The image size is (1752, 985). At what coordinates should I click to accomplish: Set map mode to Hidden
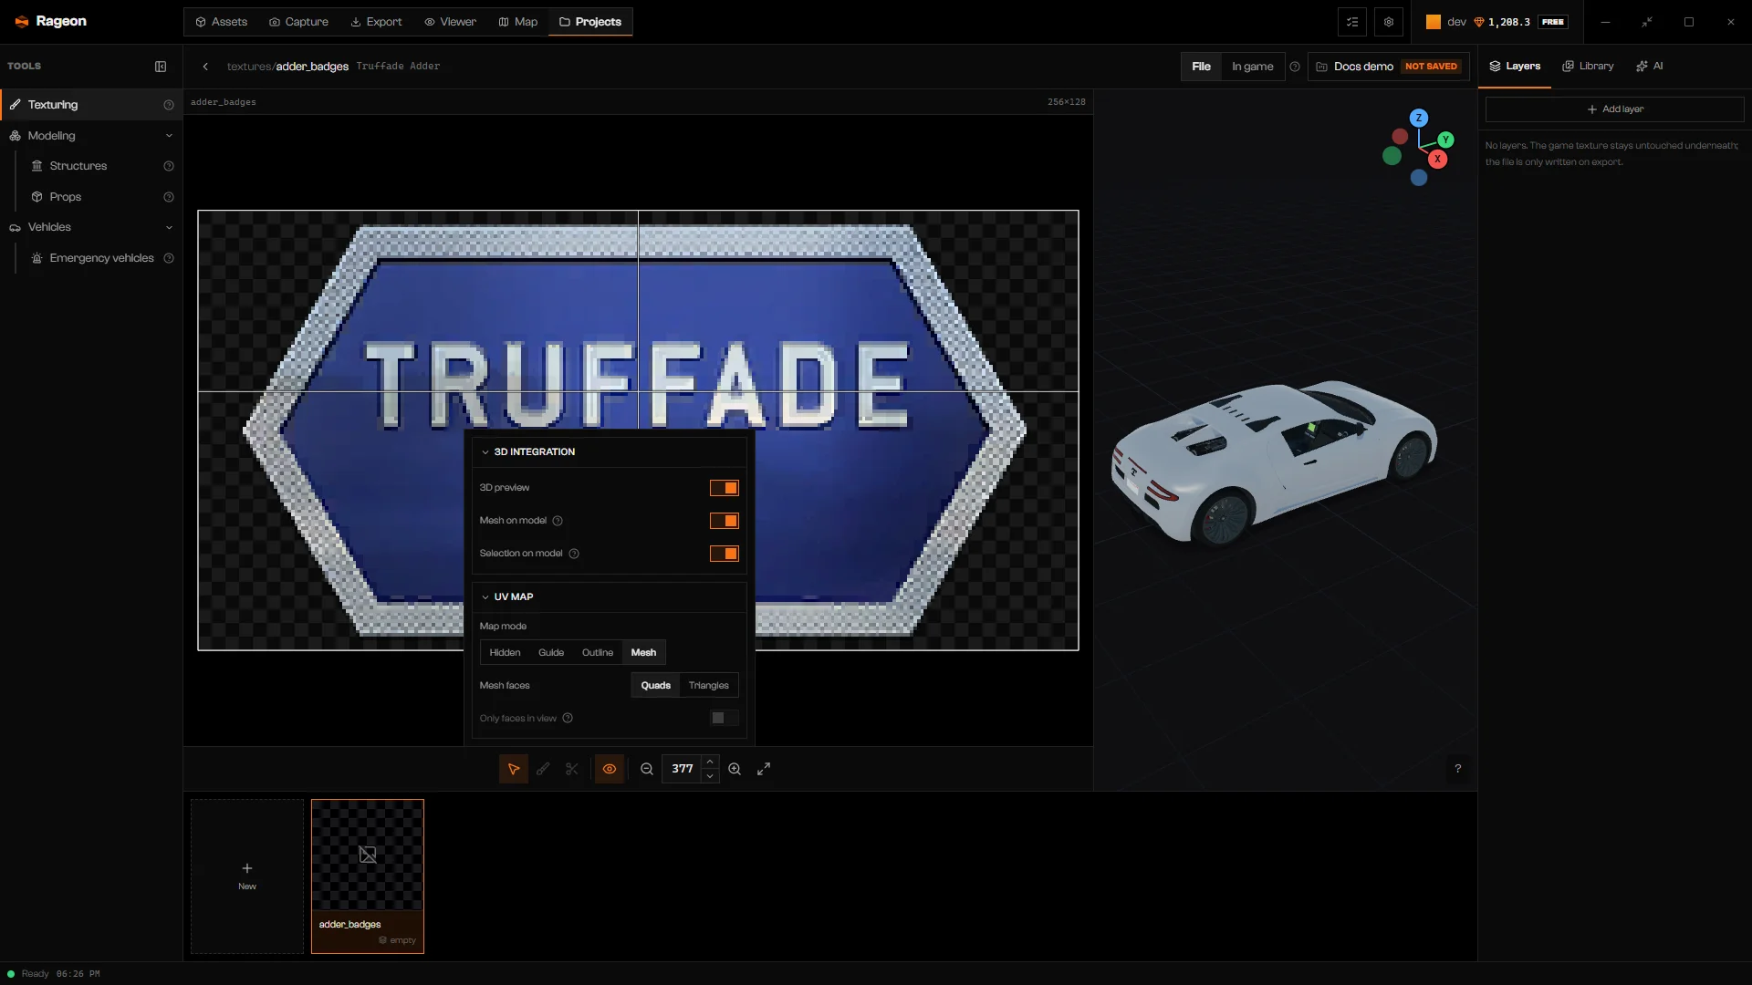point(505,653)
